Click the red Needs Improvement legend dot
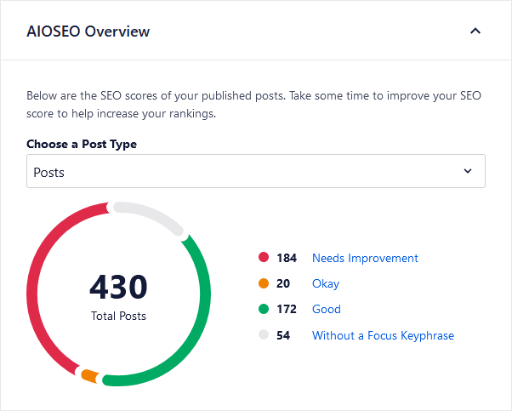This screenshot has height=411, width=512. tap(264, 258)
